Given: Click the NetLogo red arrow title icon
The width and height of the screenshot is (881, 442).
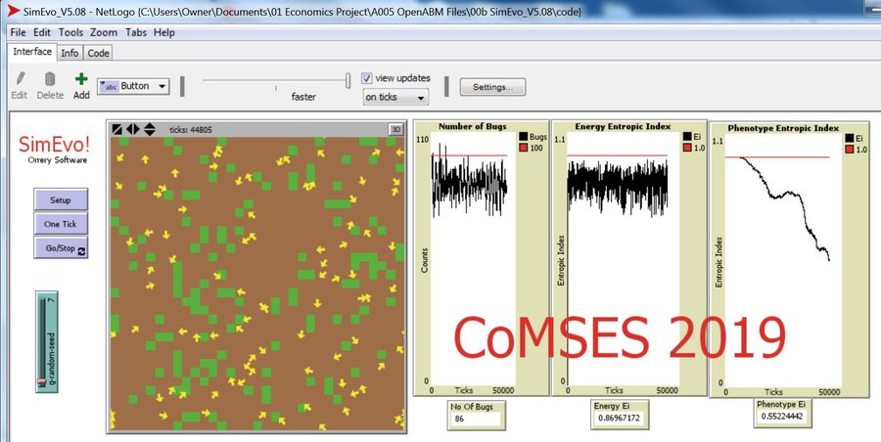Looking at the screenshot, I should click(x=13, y=11).
